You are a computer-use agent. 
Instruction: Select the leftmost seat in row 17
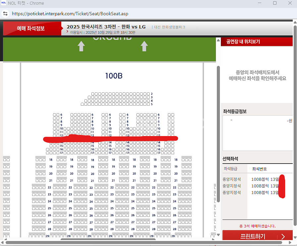point(48,153)
